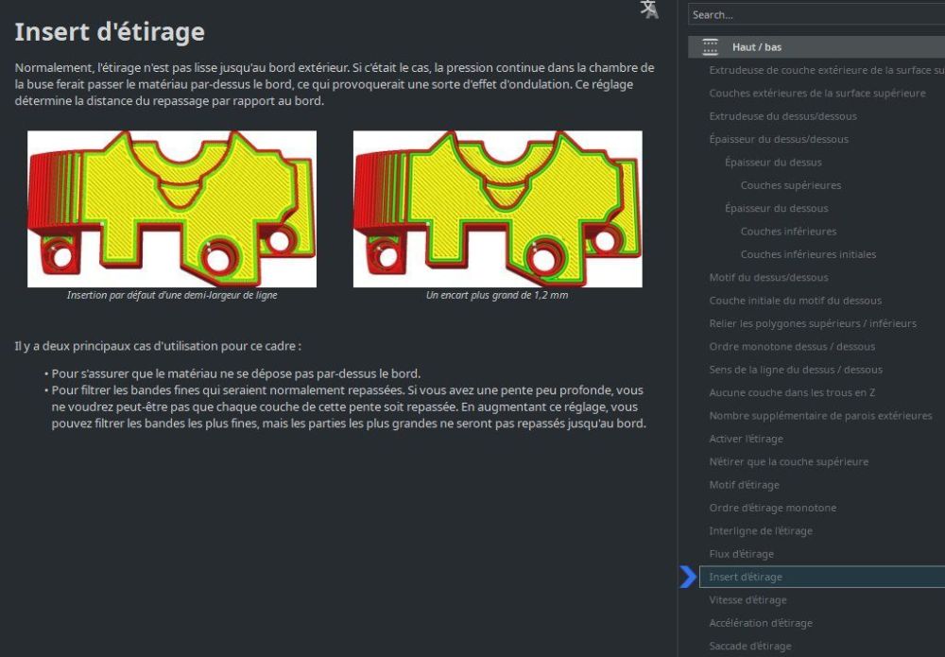Collapse the Haut / bas section header
Image resolution: width=945 pixels, height=657 pixels.
pyautogui.click(x=816, y=47)
